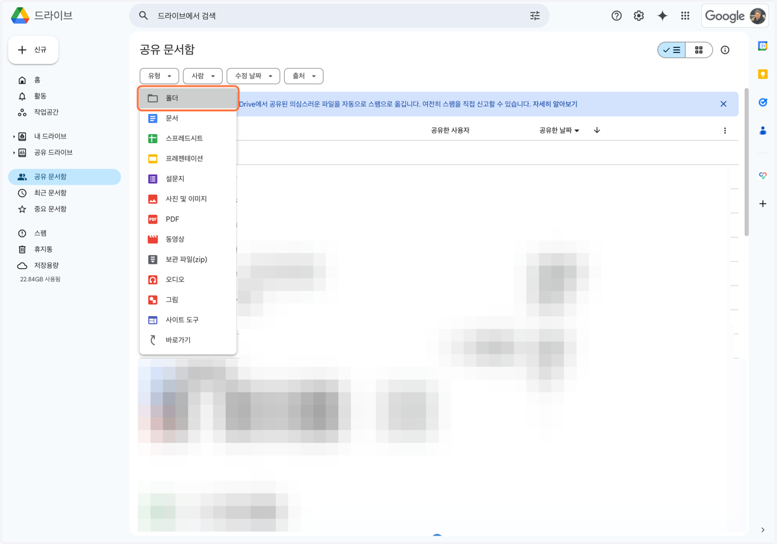
Task: Filter by 사진 및 이미지
Action: pos(188,199)
